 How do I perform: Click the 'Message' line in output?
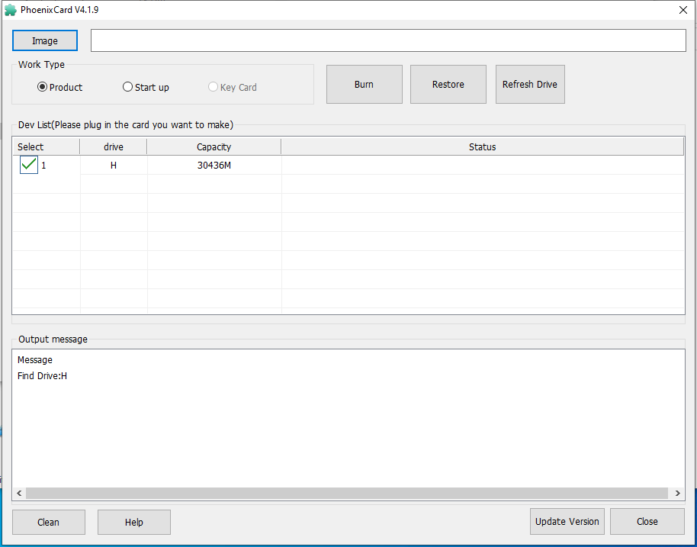tap(34, 360)
